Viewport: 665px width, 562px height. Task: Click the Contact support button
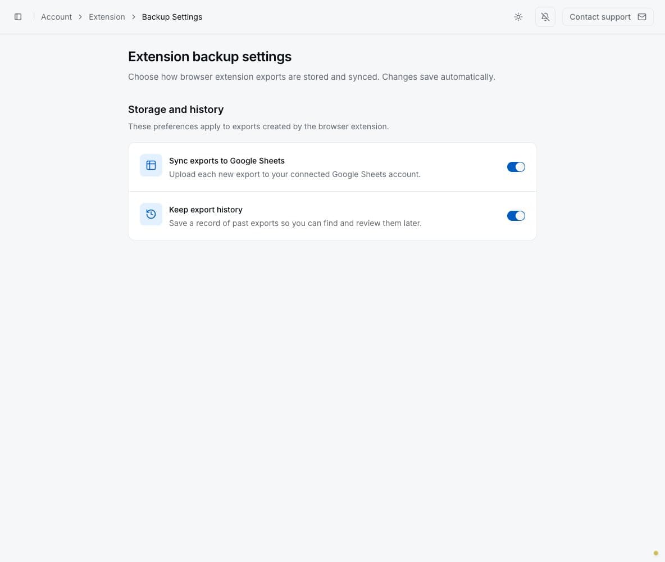coord(607,17)
